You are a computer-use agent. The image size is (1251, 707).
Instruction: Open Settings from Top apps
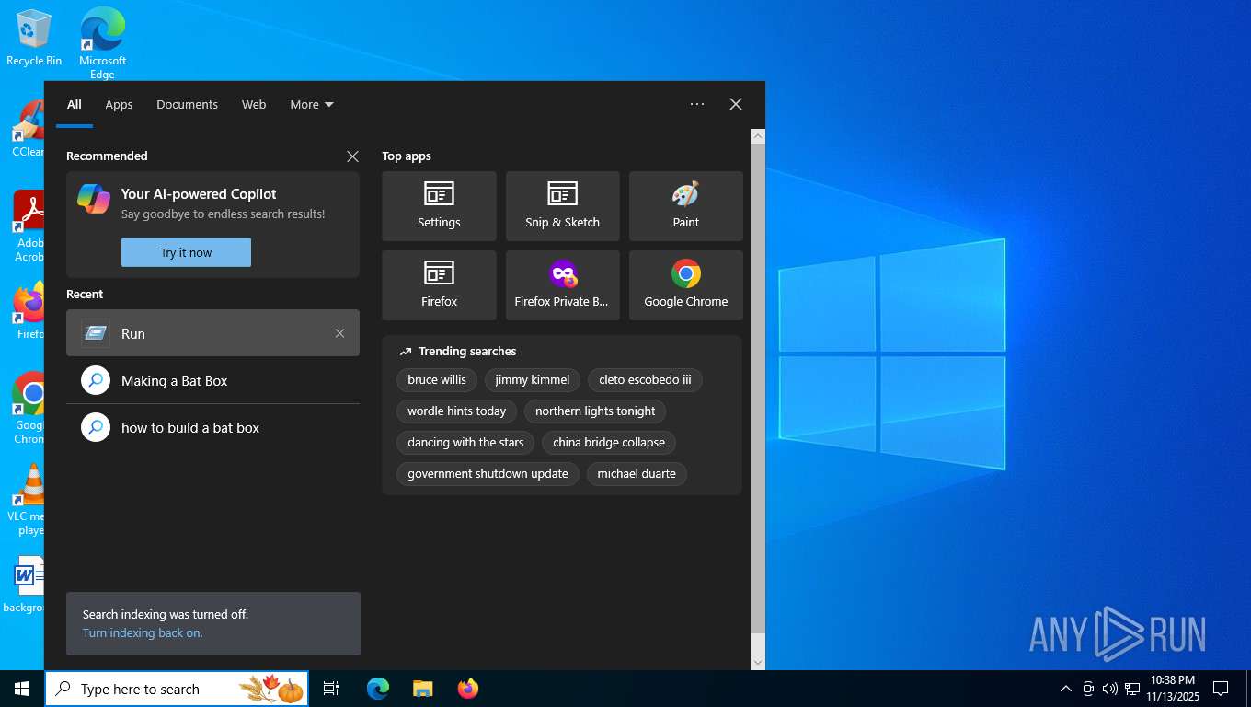tap(439, 206)
